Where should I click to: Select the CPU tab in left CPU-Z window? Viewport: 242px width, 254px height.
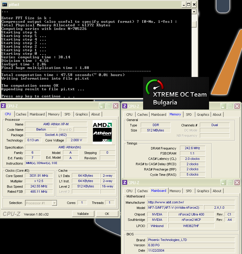[8, 114]
